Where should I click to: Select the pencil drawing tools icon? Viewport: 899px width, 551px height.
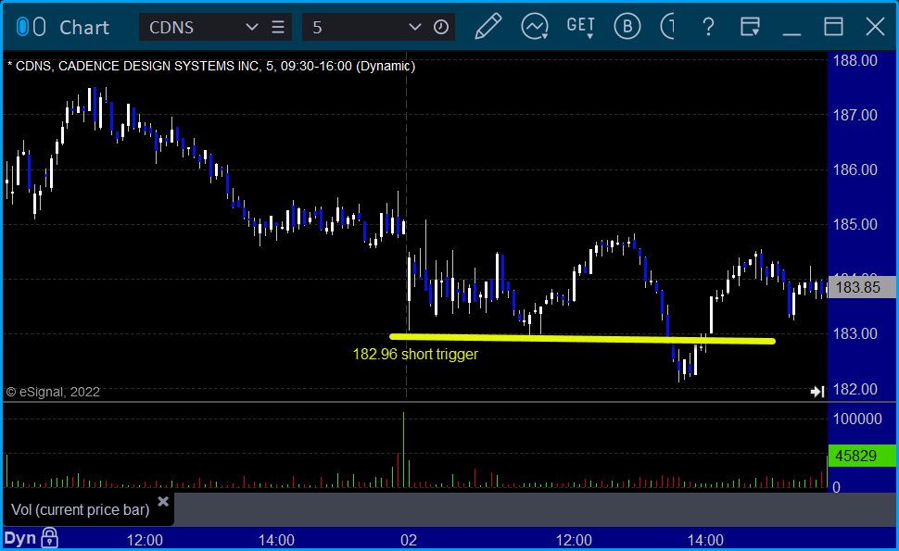point(487,26)
